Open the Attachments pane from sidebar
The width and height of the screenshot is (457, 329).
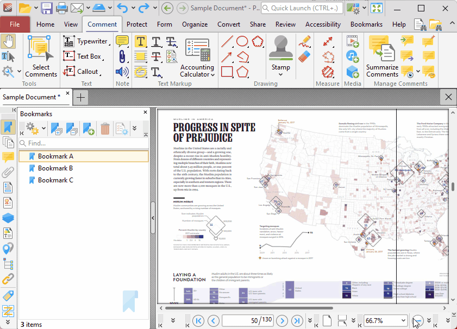pos(8,173)
